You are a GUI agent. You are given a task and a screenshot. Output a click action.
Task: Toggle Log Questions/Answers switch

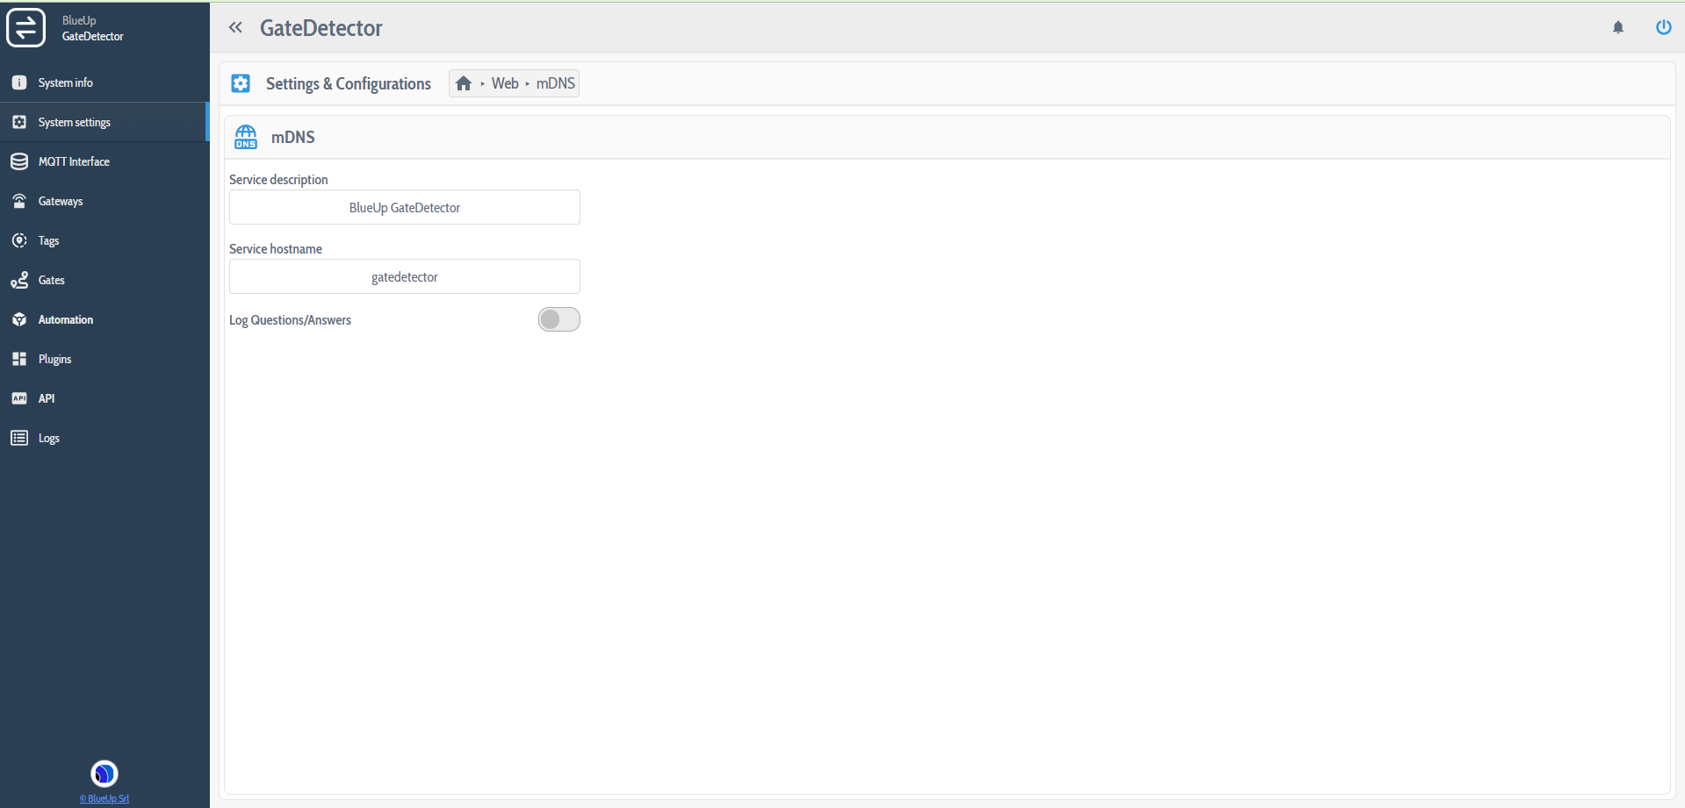click(558, 319)
